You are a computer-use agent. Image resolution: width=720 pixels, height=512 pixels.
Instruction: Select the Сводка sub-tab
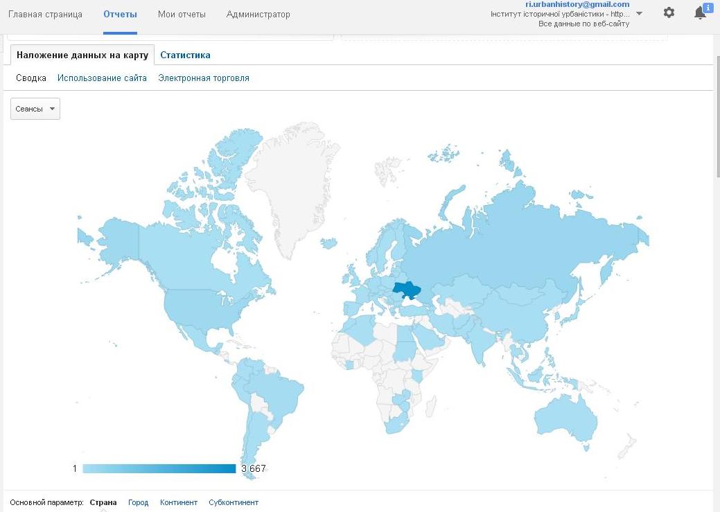pyautogui.click(x=31, y=78)
